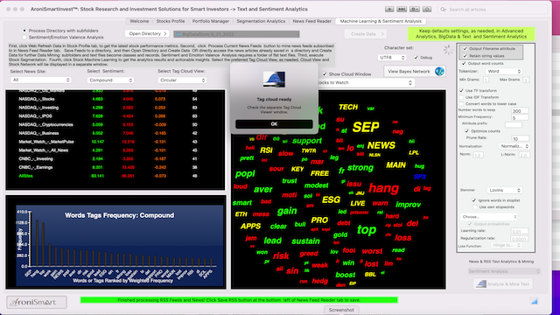Click the plus add toolbar icon
Image resolution: width=560 pixels, height=315 pixels.
click(x=389, y=10)
